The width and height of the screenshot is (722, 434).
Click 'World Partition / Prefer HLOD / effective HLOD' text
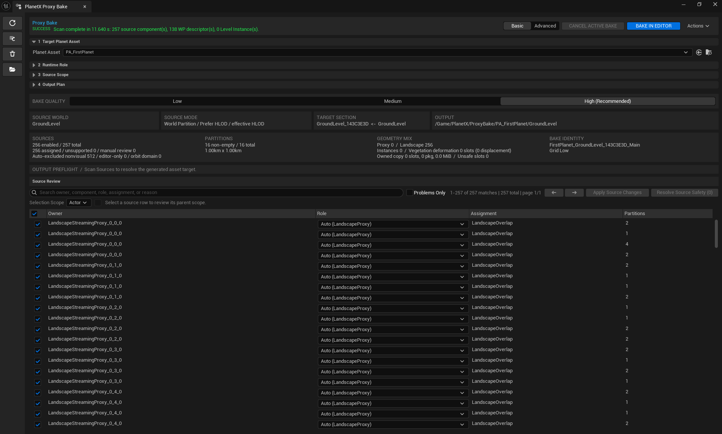click(x=214, y=124)
